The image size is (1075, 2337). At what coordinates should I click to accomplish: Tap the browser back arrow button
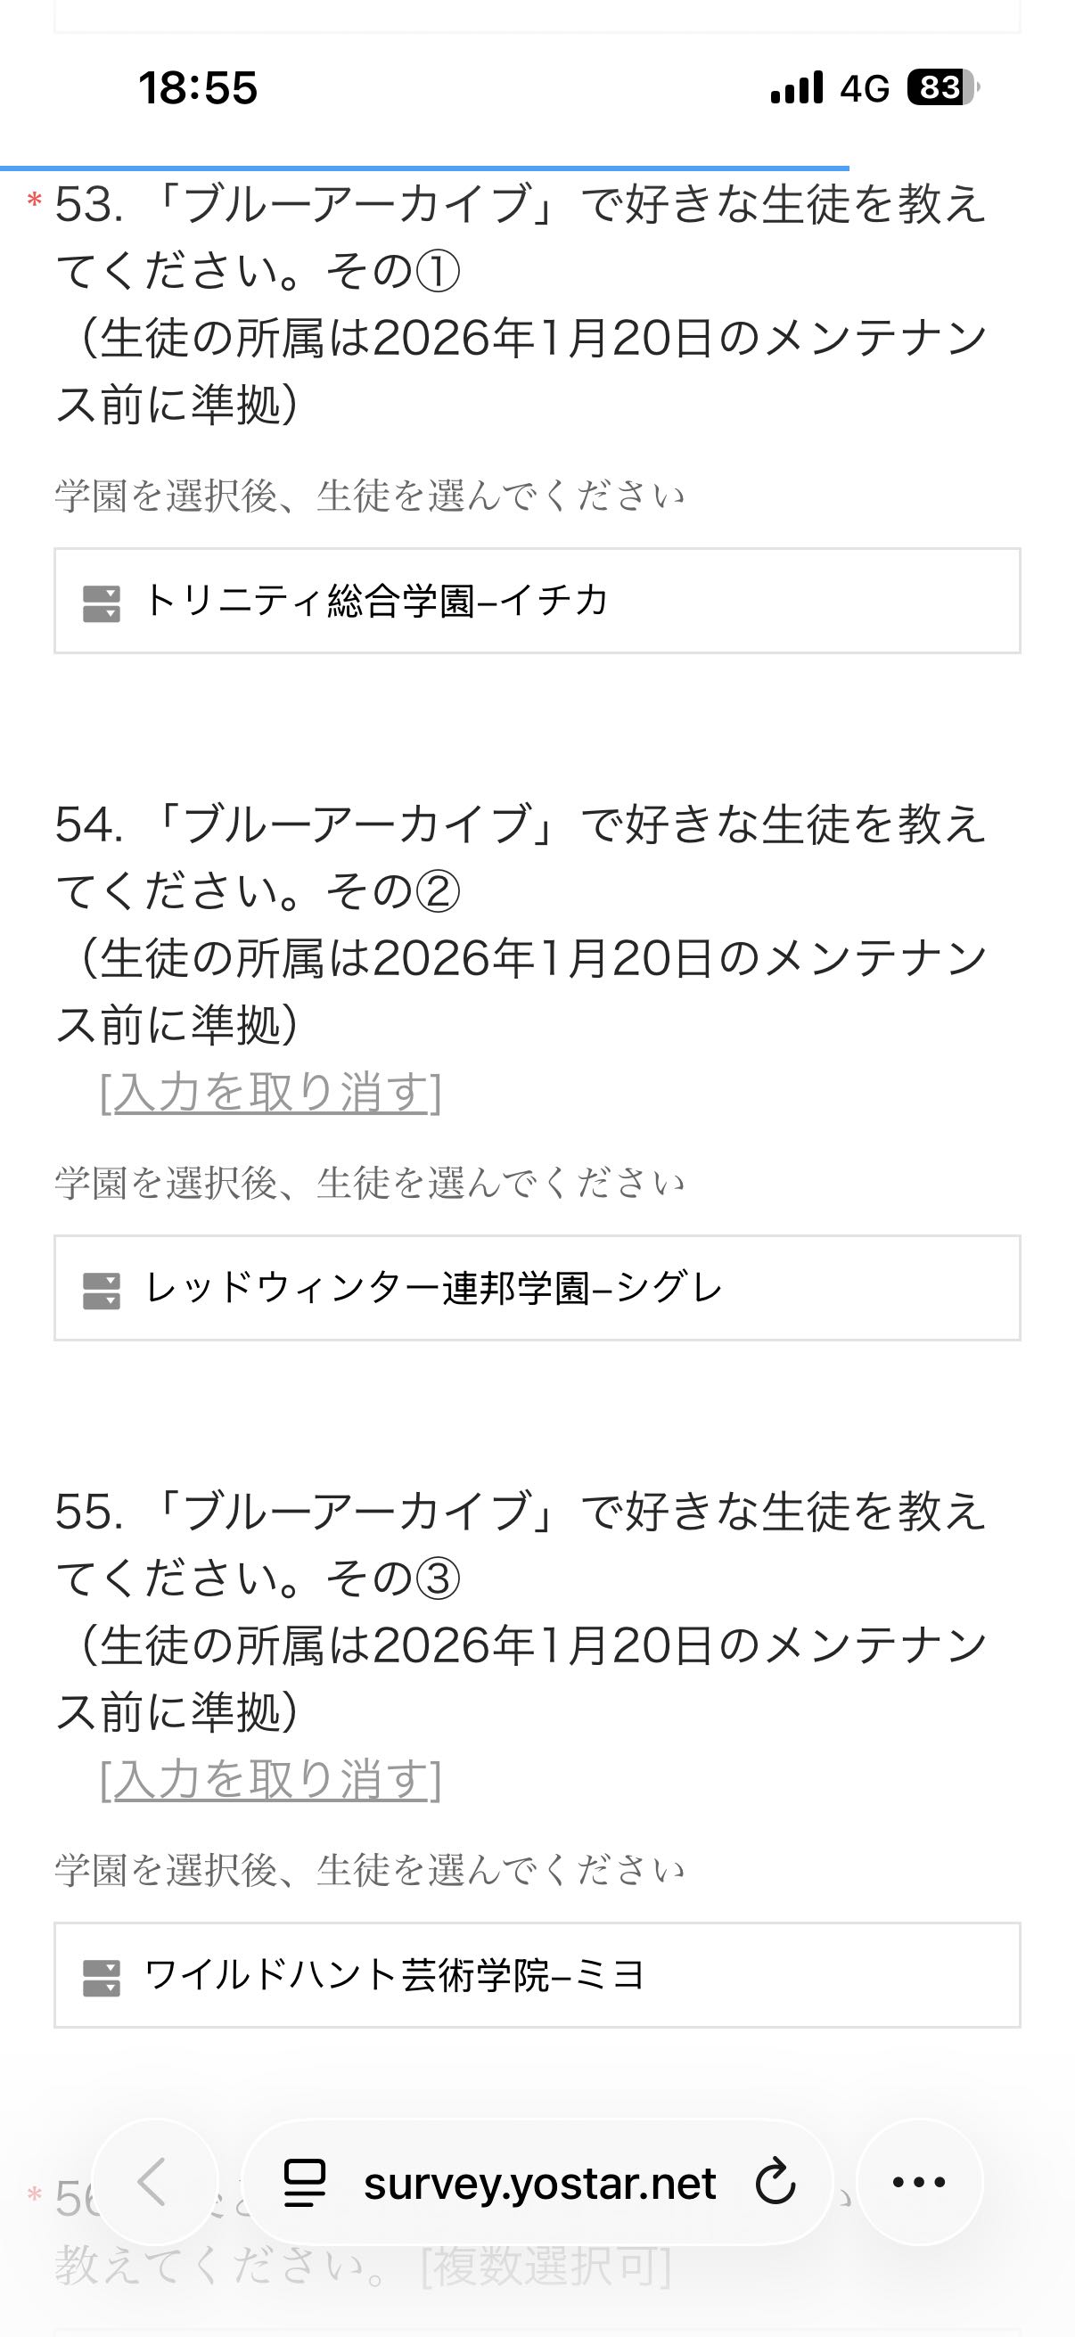(x=153, y=2182)
